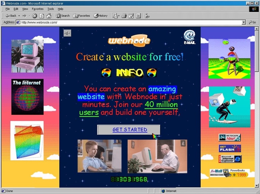This screenshot has height=194, width=260.
Task: Click The Internet globe image
Action: (27, 97)
